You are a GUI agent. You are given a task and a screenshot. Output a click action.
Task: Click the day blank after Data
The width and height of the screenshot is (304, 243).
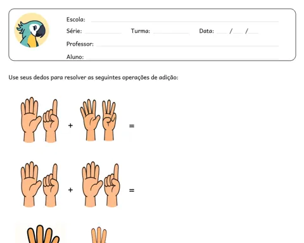[222, 32]
